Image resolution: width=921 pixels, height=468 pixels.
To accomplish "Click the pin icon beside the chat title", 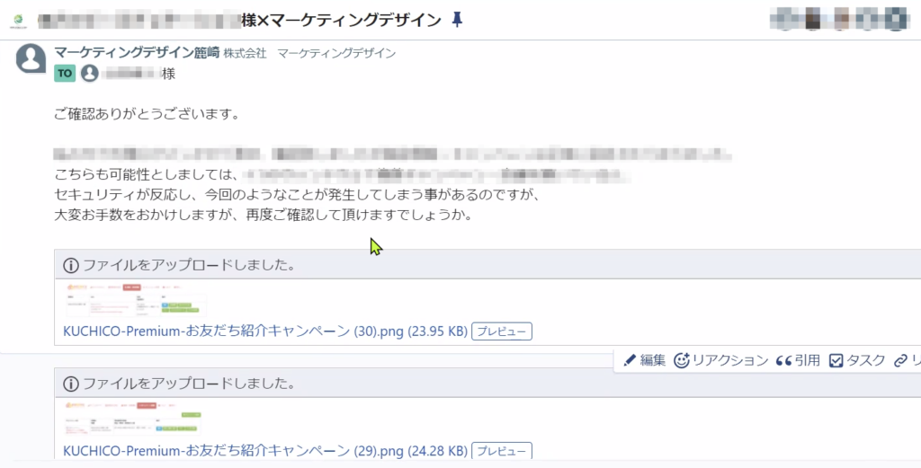I will point(457,20).
